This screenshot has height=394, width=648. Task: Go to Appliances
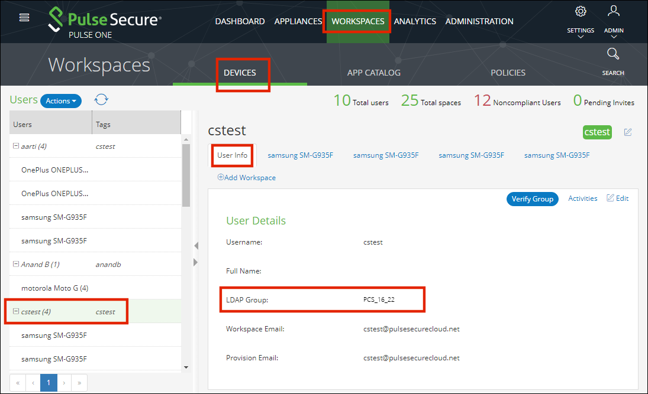[298, 21]
